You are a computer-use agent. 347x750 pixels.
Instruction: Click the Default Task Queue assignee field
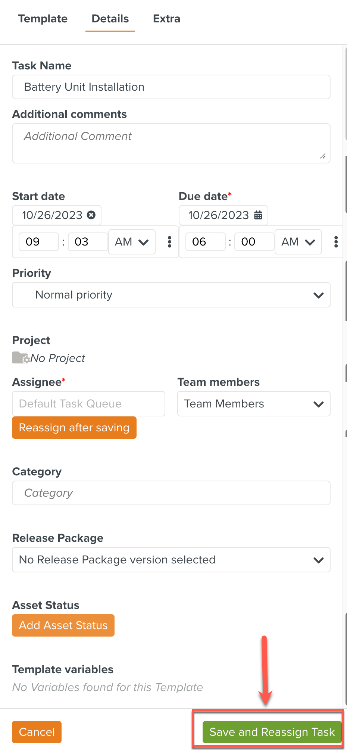click(x=89, y=404)
